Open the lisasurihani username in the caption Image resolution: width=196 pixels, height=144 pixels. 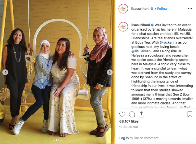[x=141, y=25]
